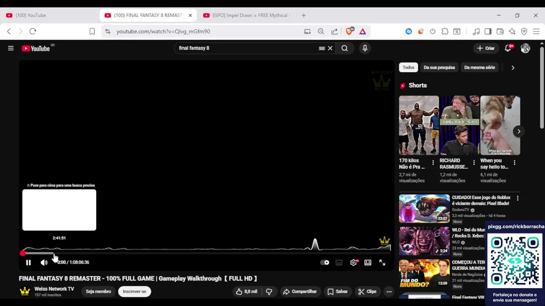Open Brave Rewards triangle icon
Viewport: 545px width, 306px height.
click(x=363, y=31)
